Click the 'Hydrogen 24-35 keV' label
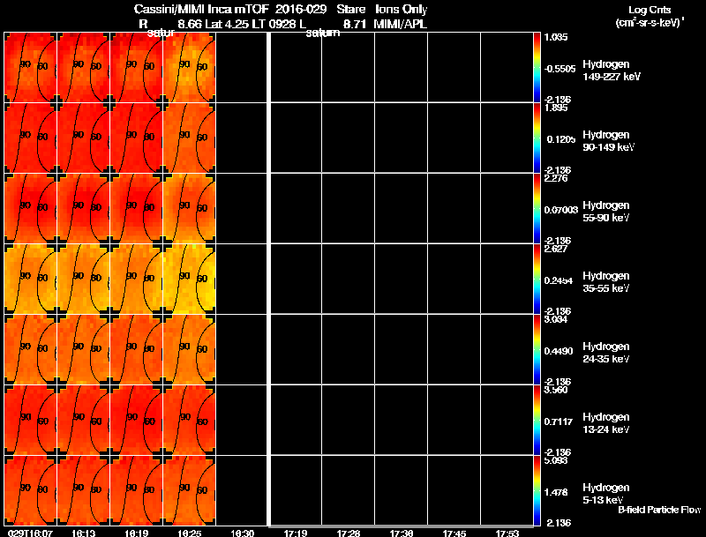706x537 pixels. click(x=606, y=353)
